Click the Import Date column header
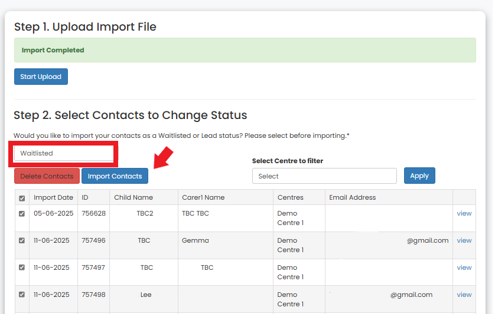The height and width of the screenshot is (314, 495). pos(53,197)
